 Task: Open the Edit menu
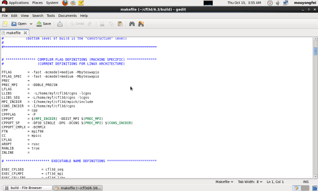point(14,15)
